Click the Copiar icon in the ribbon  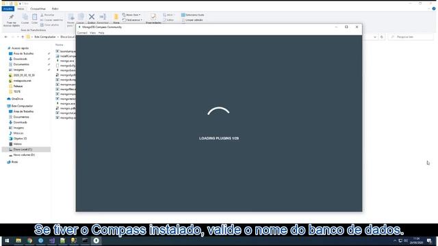[25, 17]
